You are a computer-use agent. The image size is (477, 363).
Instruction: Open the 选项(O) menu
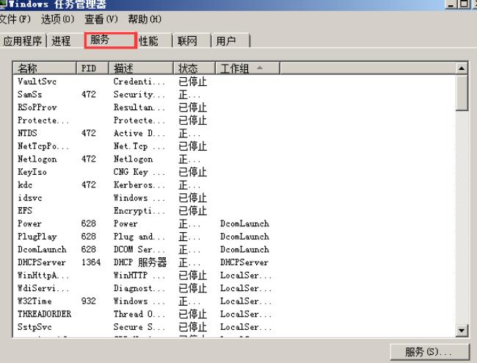click(x=57, y=19)
